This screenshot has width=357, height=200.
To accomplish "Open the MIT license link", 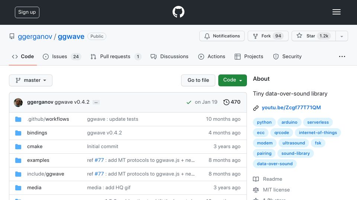I will click(x=271, y=190).
